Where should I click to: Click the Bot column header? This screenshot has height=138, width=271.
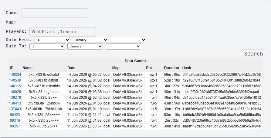click(149, 68)
